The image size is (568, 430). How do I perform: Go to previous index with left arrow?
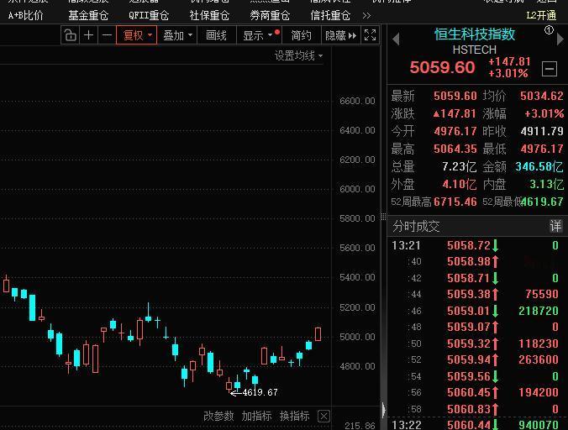click(x=396, y=39)
